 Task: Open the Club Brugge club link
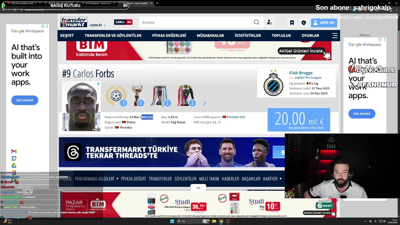coord(301,73)
